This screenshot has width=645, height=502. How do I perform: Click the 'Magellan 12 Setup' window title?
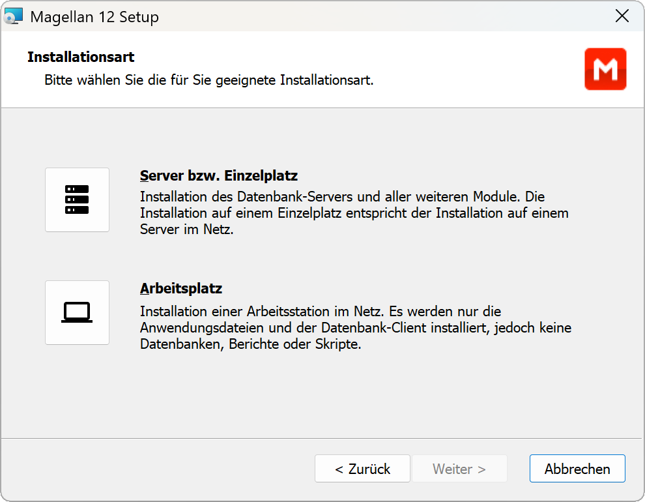[94, 17]
